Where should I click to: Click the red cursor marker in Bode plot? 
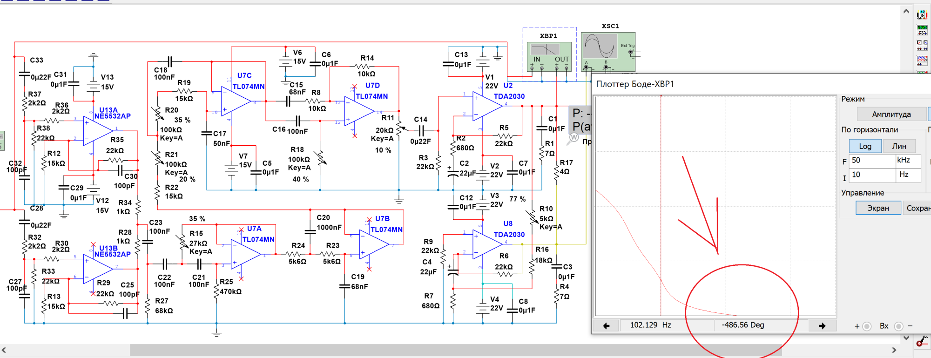click(661, 206)
